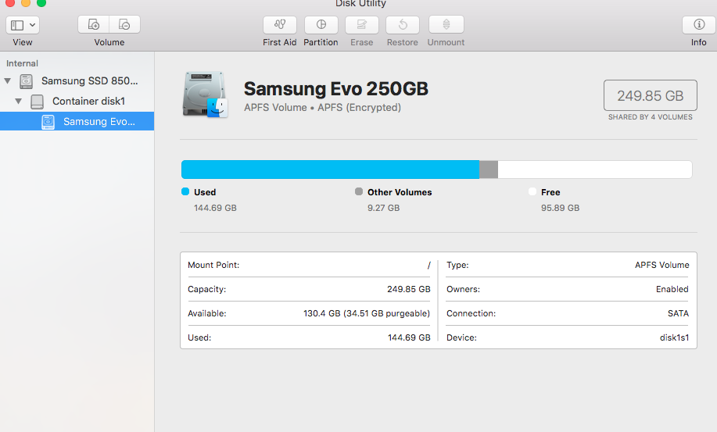Click the white Free portion of usage bar
Viewport: 717px width, 432px height.
point(595,170)
